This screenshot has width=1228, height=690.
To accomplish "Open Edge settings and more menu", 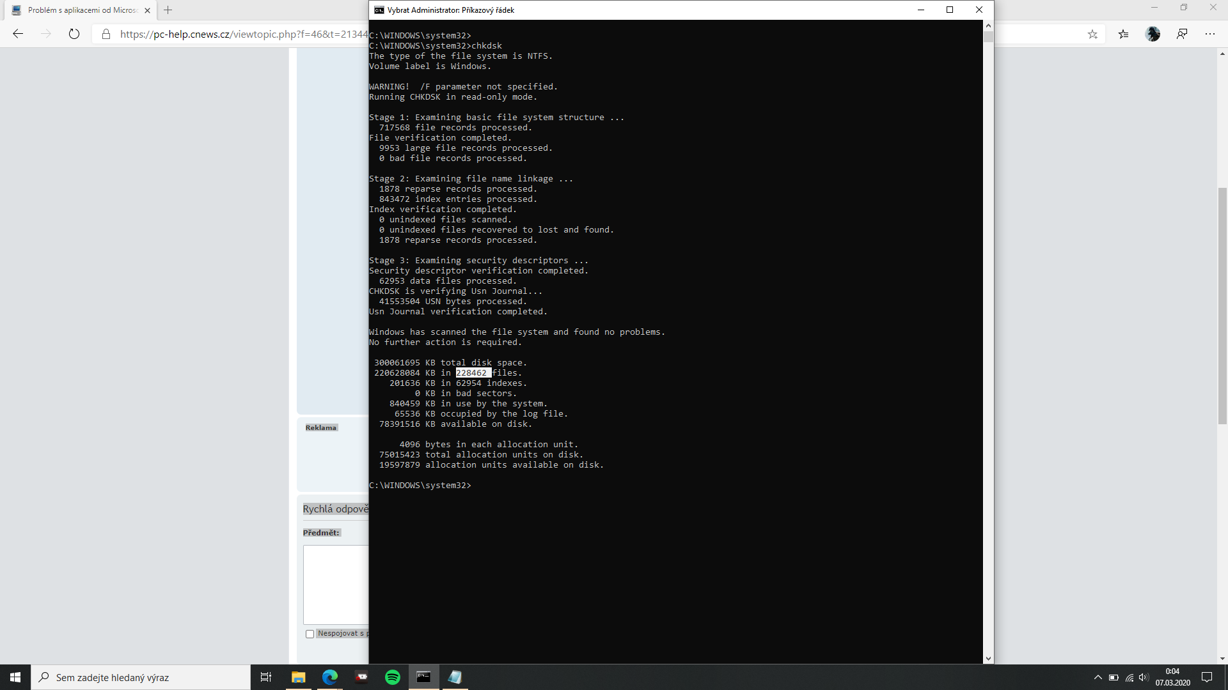I will 1210,34.
